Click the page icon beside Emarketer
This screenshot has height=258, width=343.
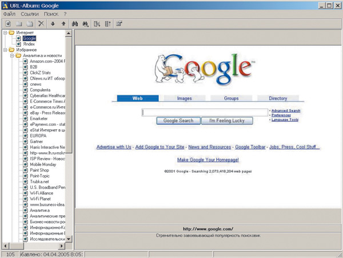26,118
